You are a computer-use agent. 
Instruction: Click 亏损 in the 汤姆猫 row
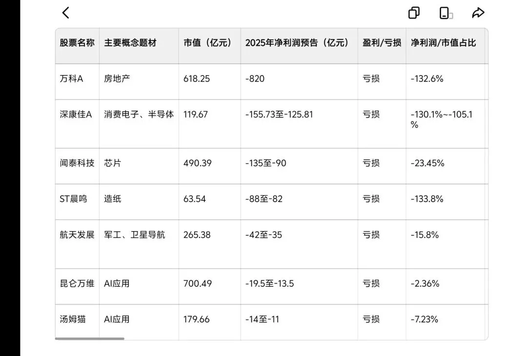pyautogui.click(x=371, y=319)
